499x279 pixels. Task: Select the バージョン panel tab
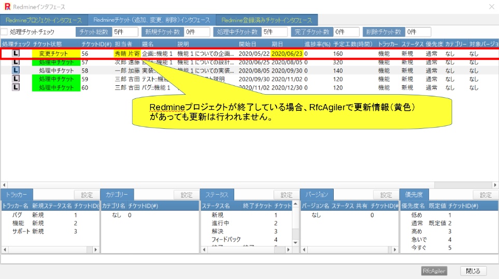(x=317, y=195)
